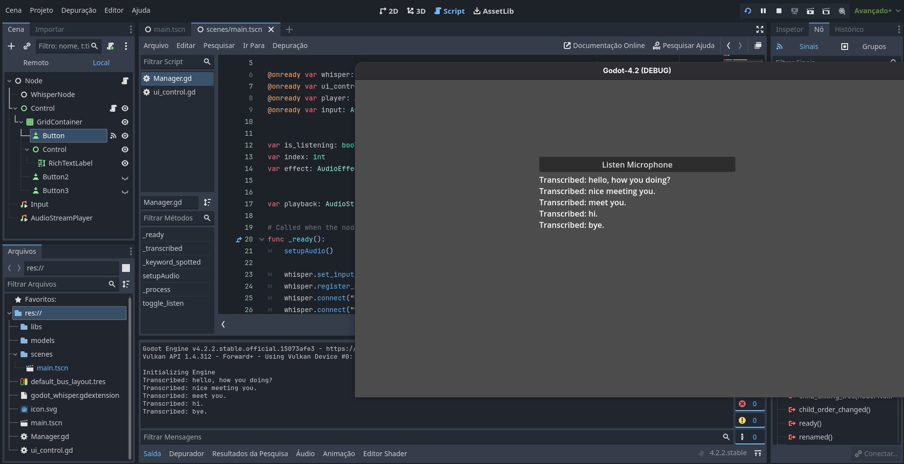Fold the _ready function in code
Viewport: 904px width, 464px height.
click(x=262, y=240)
